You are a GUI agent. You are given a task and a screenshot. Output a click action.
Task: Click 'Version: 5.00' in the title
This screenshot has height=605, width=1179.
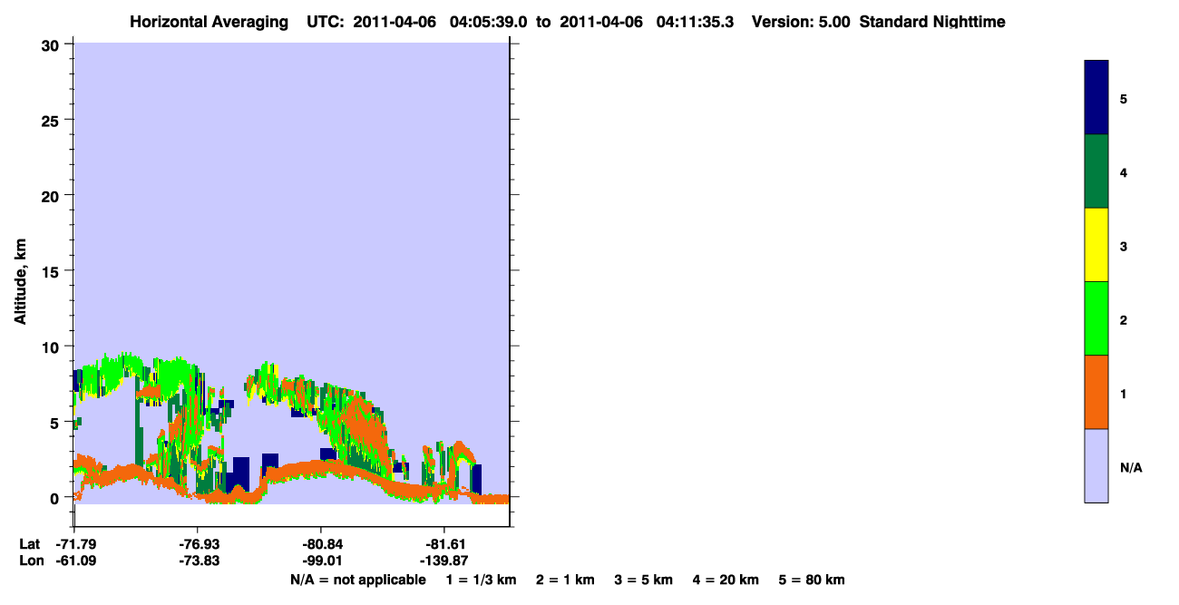(801, 22)
